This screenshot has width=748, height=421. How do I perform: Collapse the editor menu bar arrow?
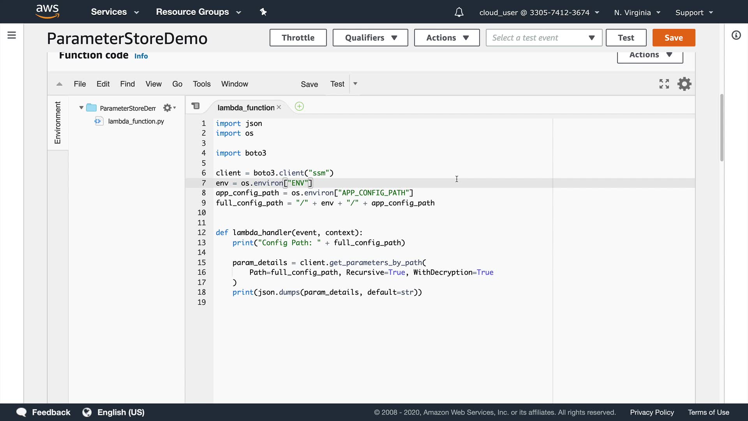tap(59, 84)
